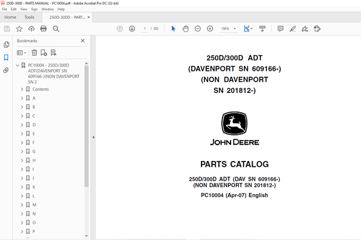This screenshot has width=361, height=240.
Task: Expand the Contents bookmark
Action: pyautogui.click(x=22, y=89)
